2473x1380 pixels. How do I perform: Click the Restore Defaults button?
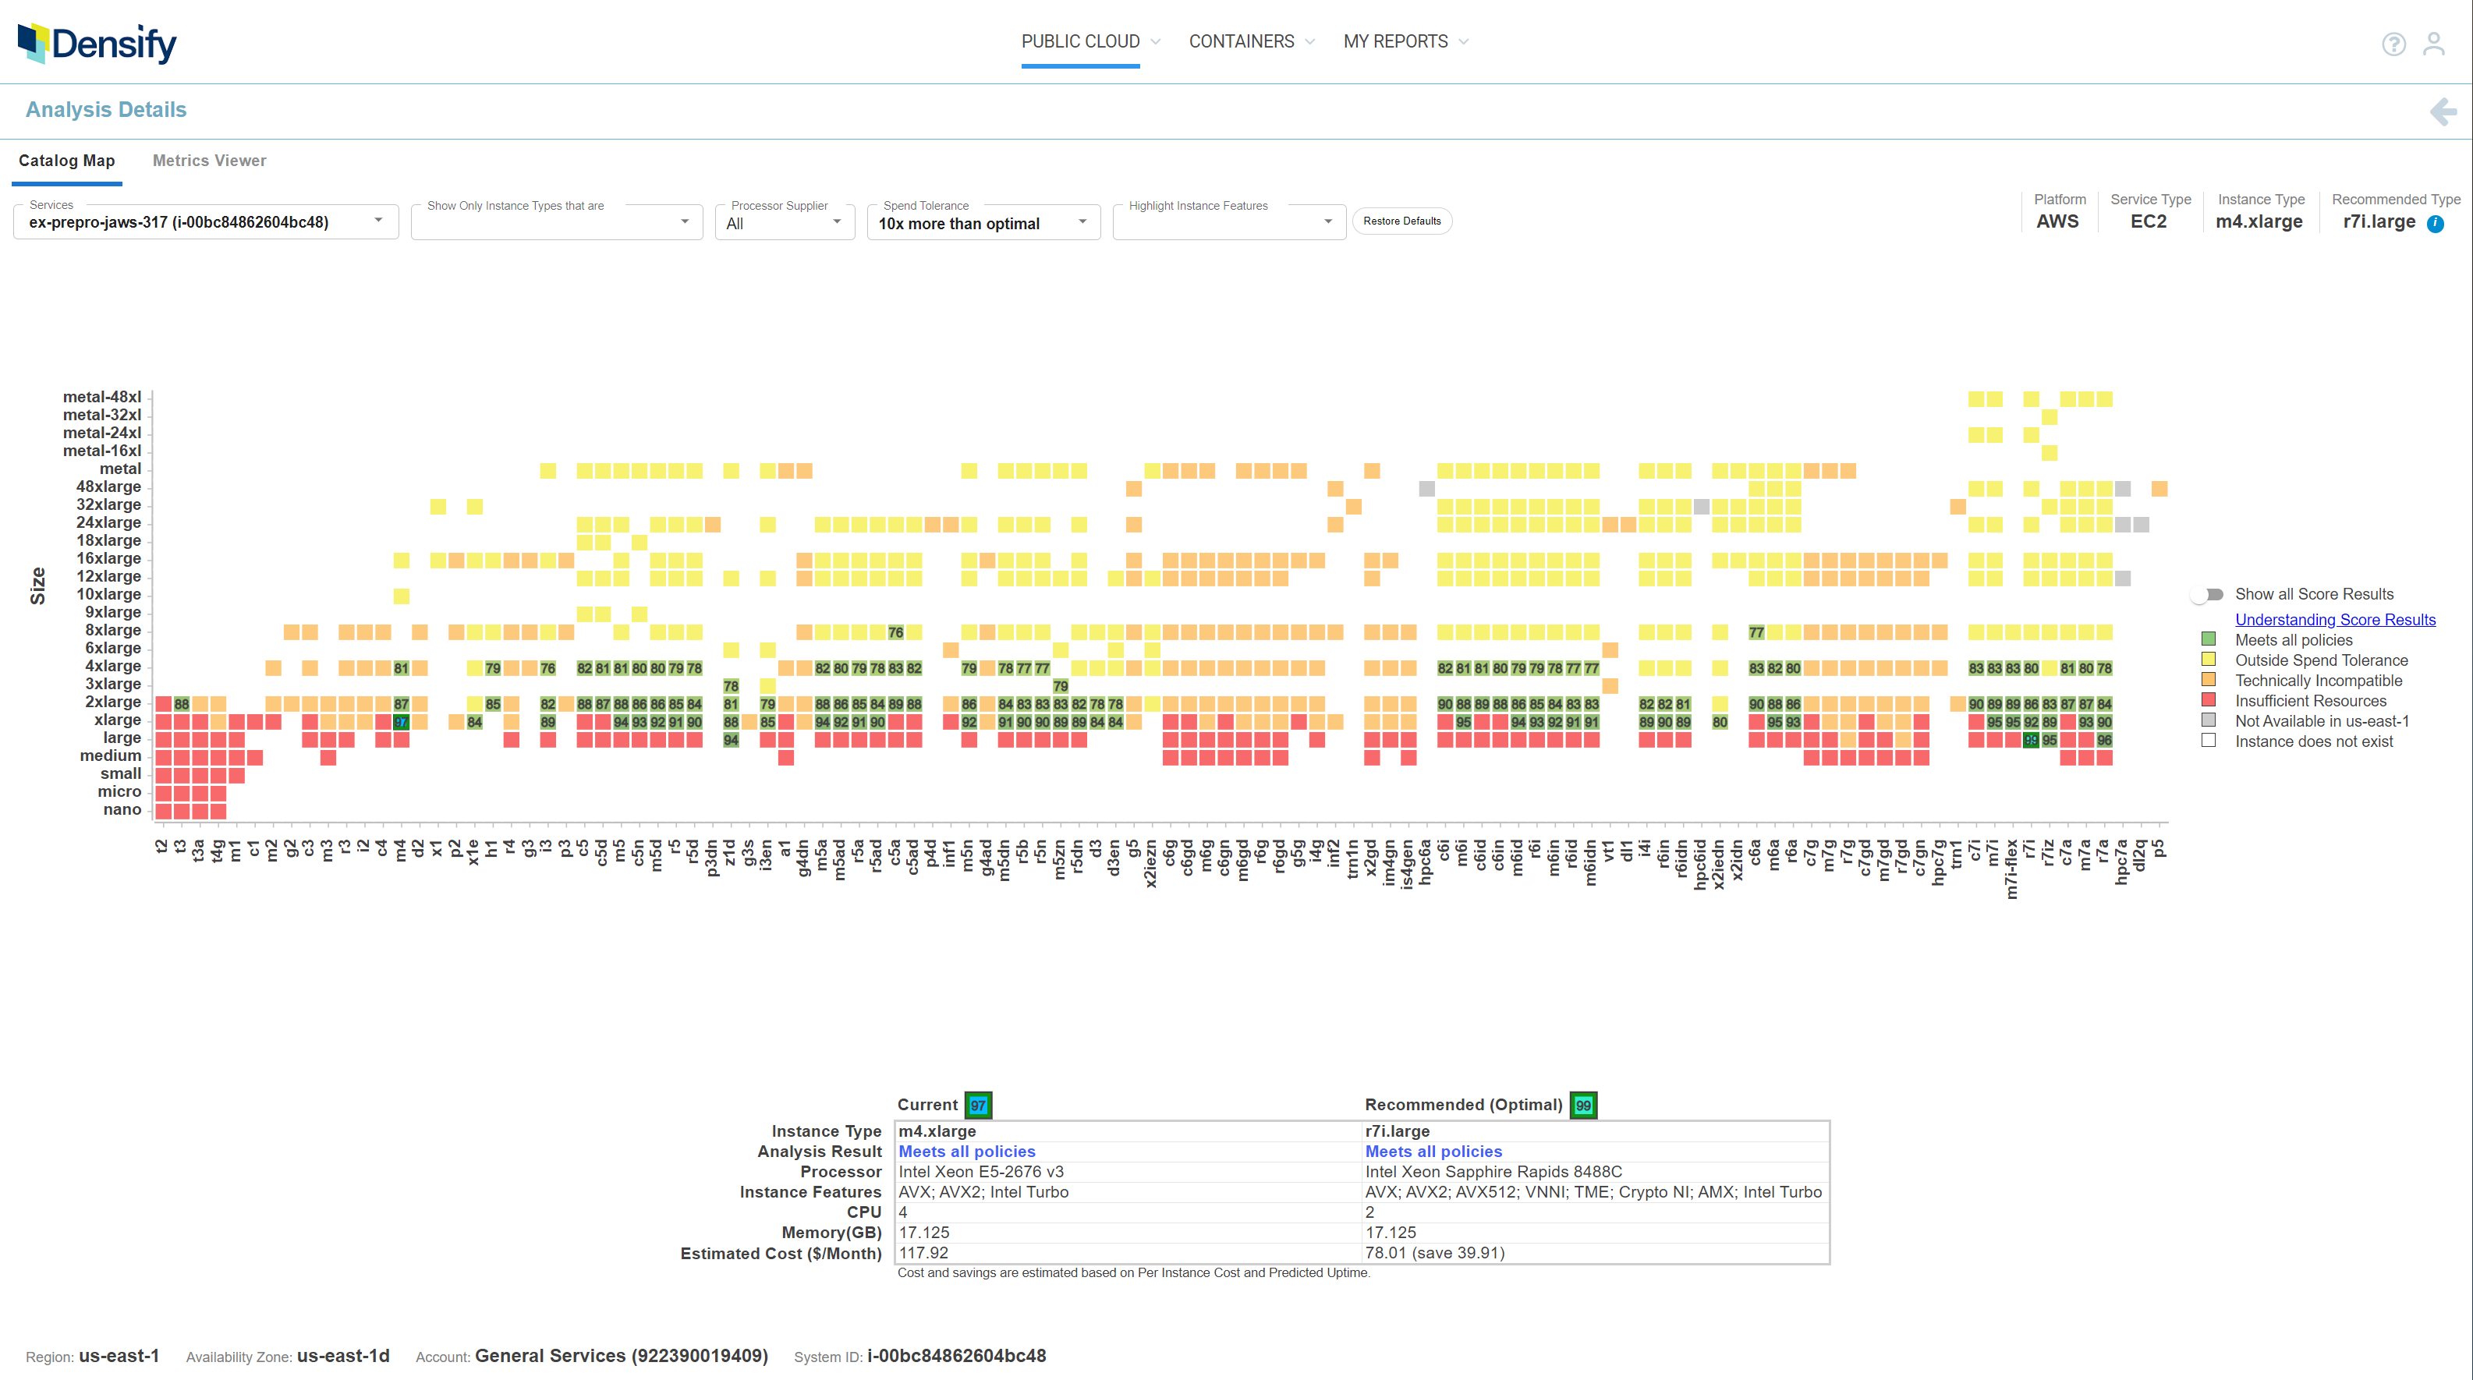(x=1401, y=221)
